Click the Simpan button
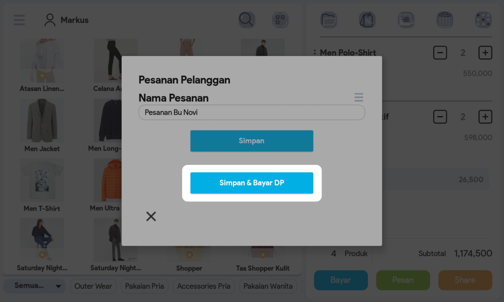Image resolution: width=504 pixels, height=302 pixels. pyautogui.click(x=252, y=141)
